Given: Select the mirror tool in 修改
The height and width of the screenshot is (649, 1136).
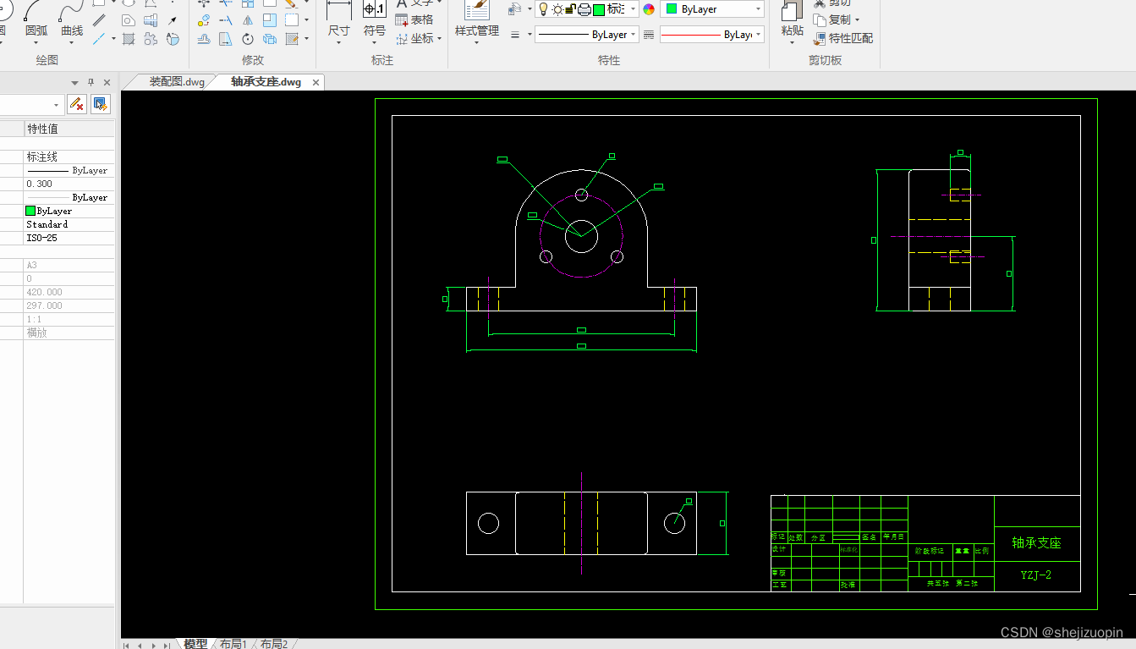Looking at the screenshot, I should [x=248, y=20].
